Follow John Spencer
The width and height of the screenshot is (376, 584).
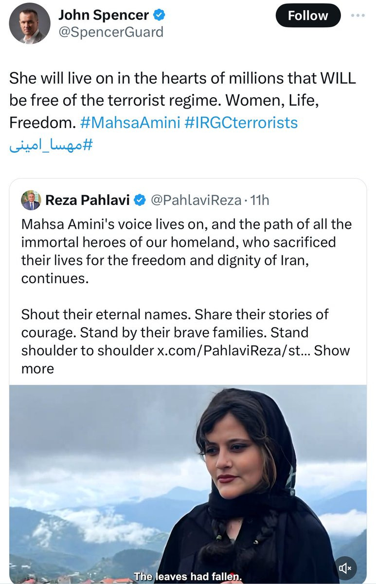pyautogui.click(x=308, y=16)
